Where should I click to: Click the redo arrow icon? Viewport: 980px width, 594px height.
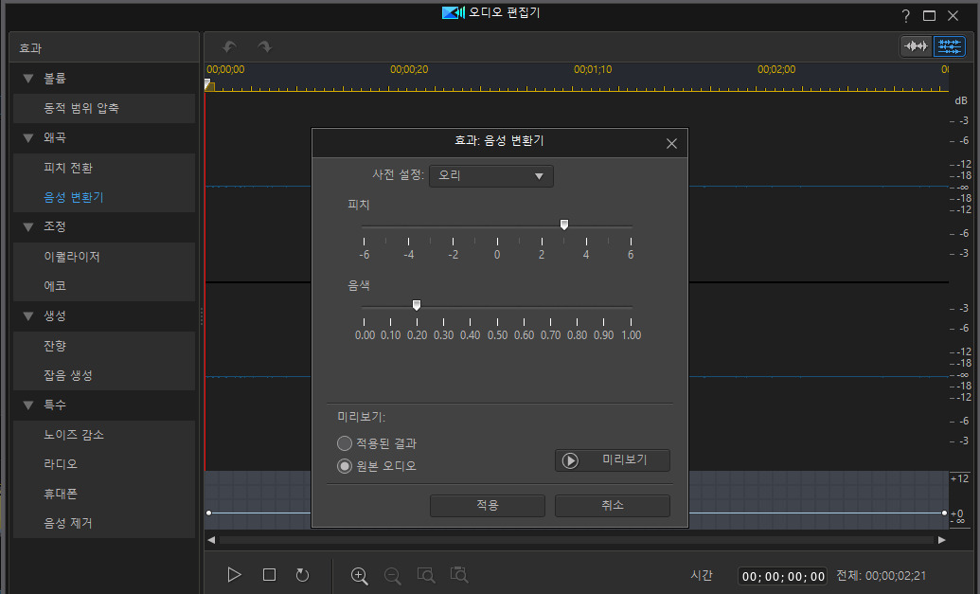coord(265,47)
